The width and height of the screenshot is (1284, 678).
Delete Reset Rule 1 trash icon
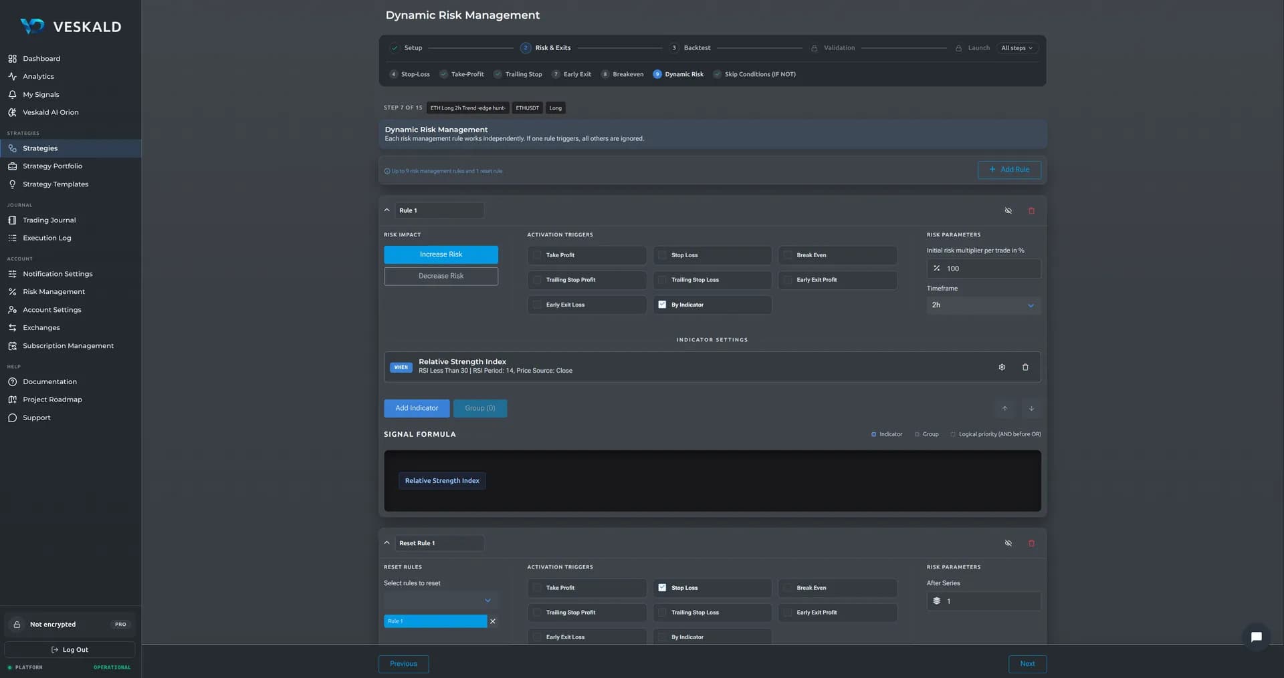pyautogui.click(x=1031, y=543)
